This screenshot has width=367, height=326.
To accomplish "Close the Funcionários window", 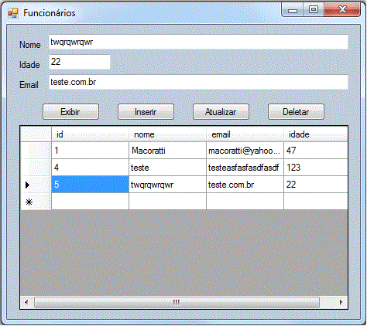I will click(x=342, y=10).
